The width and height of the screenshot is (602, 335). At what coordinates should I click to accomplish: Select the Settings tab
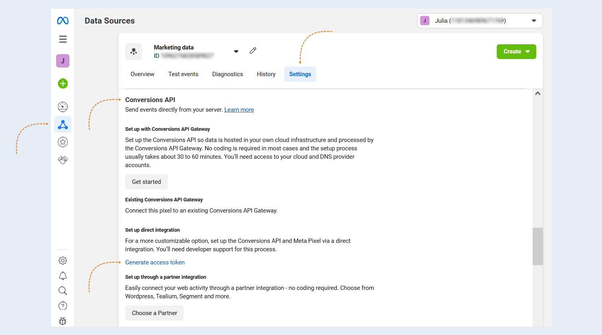tap(300, 74)
